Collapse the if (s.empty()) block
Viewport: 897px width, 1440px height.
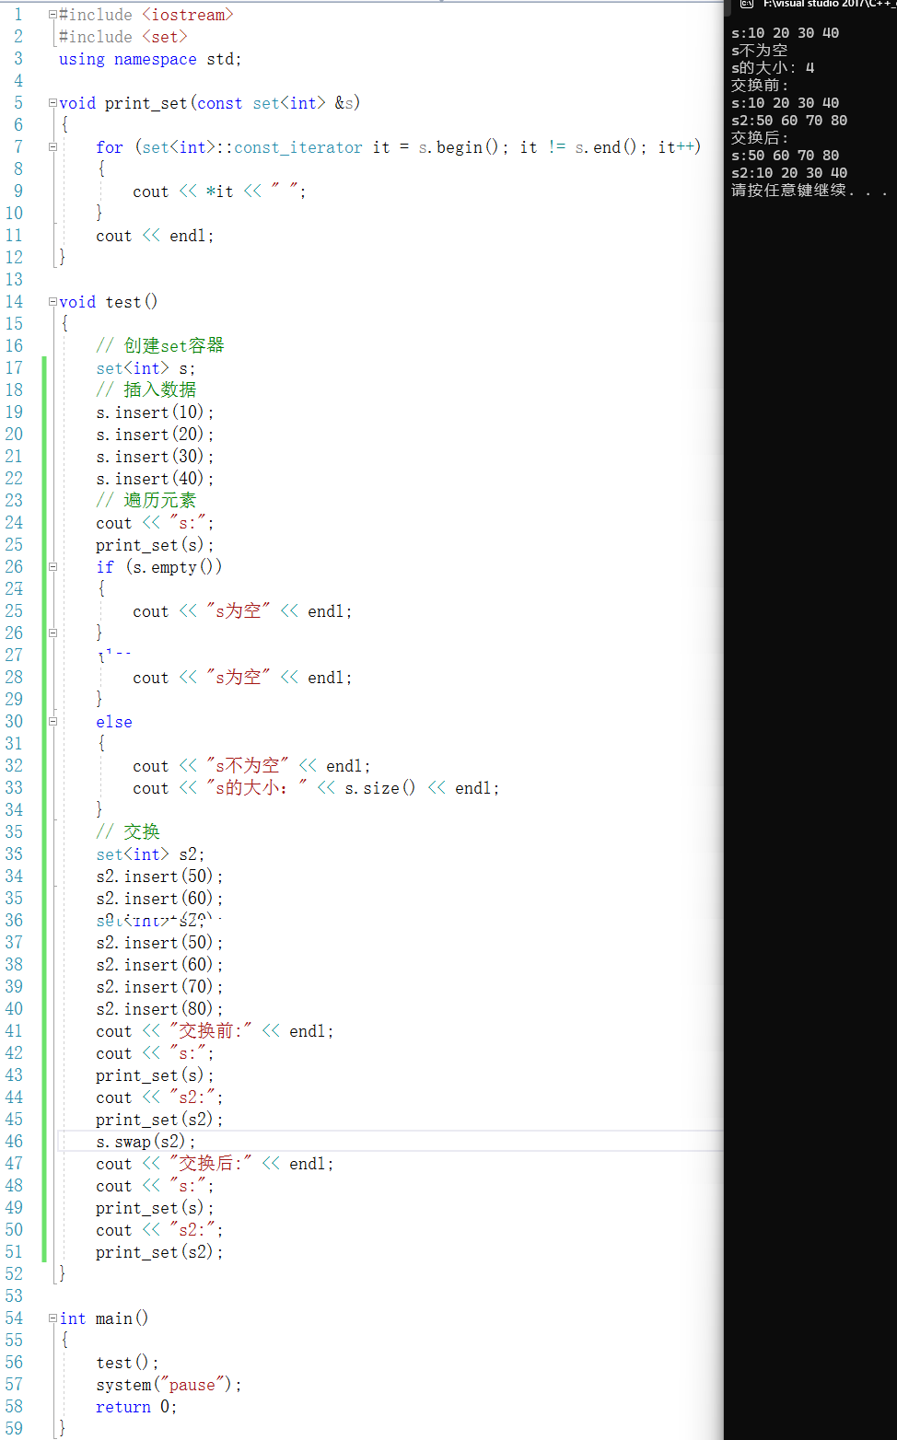[x=52, y=567]
